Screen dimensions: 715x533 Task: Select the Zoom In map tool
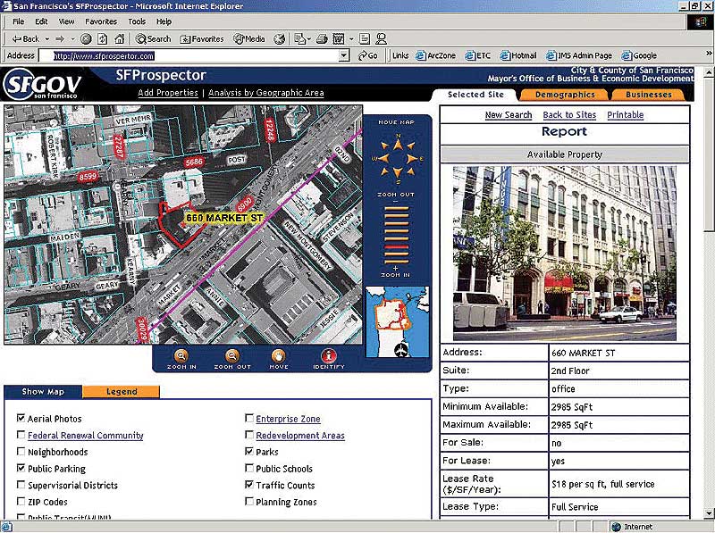tap(181, 359)
